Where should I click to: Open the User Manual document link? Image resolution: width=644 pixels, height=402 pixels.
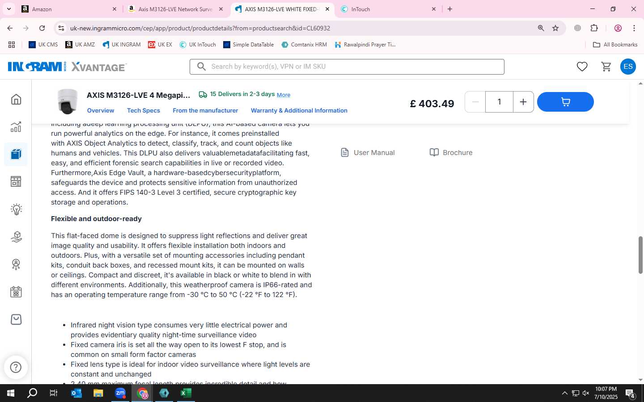368,152
